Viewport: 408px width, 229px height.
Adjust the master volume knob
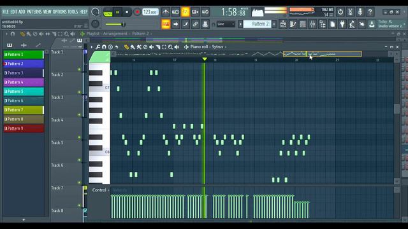tap(95, 12)
